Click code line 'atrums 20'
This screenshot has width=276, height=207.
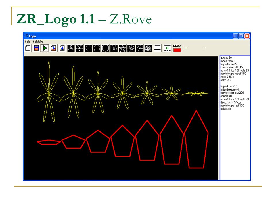pos(226,57)
